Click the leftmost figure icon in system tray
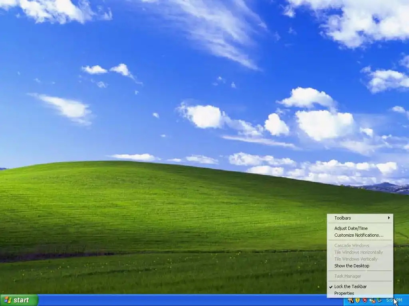This screenshot has width=409, height=306. point(351,300)
